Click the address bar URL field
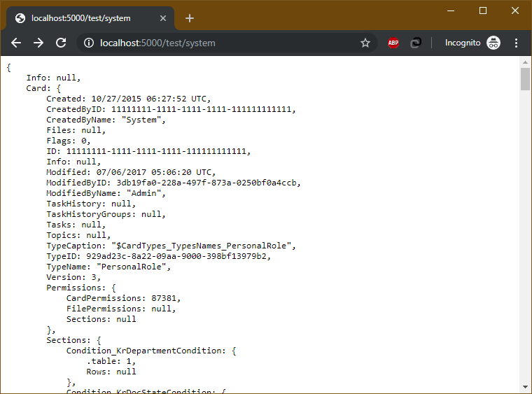 (224, 43)
